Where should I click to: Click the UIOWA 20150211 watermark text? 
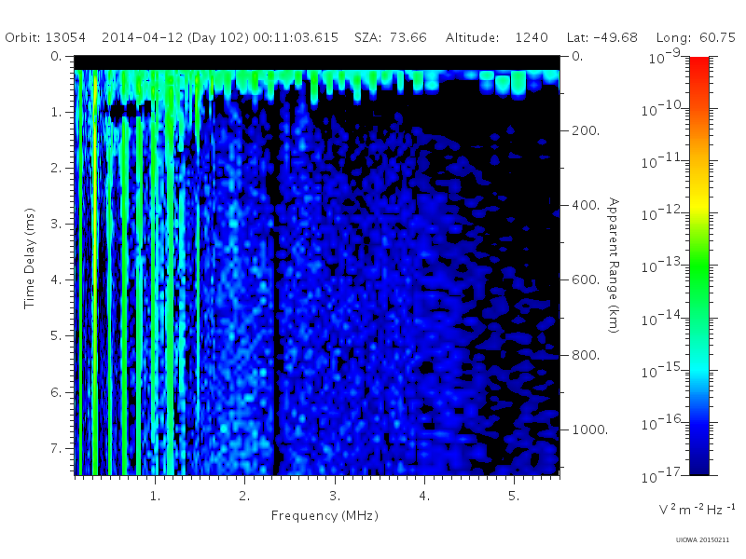(x=702, y=540)
